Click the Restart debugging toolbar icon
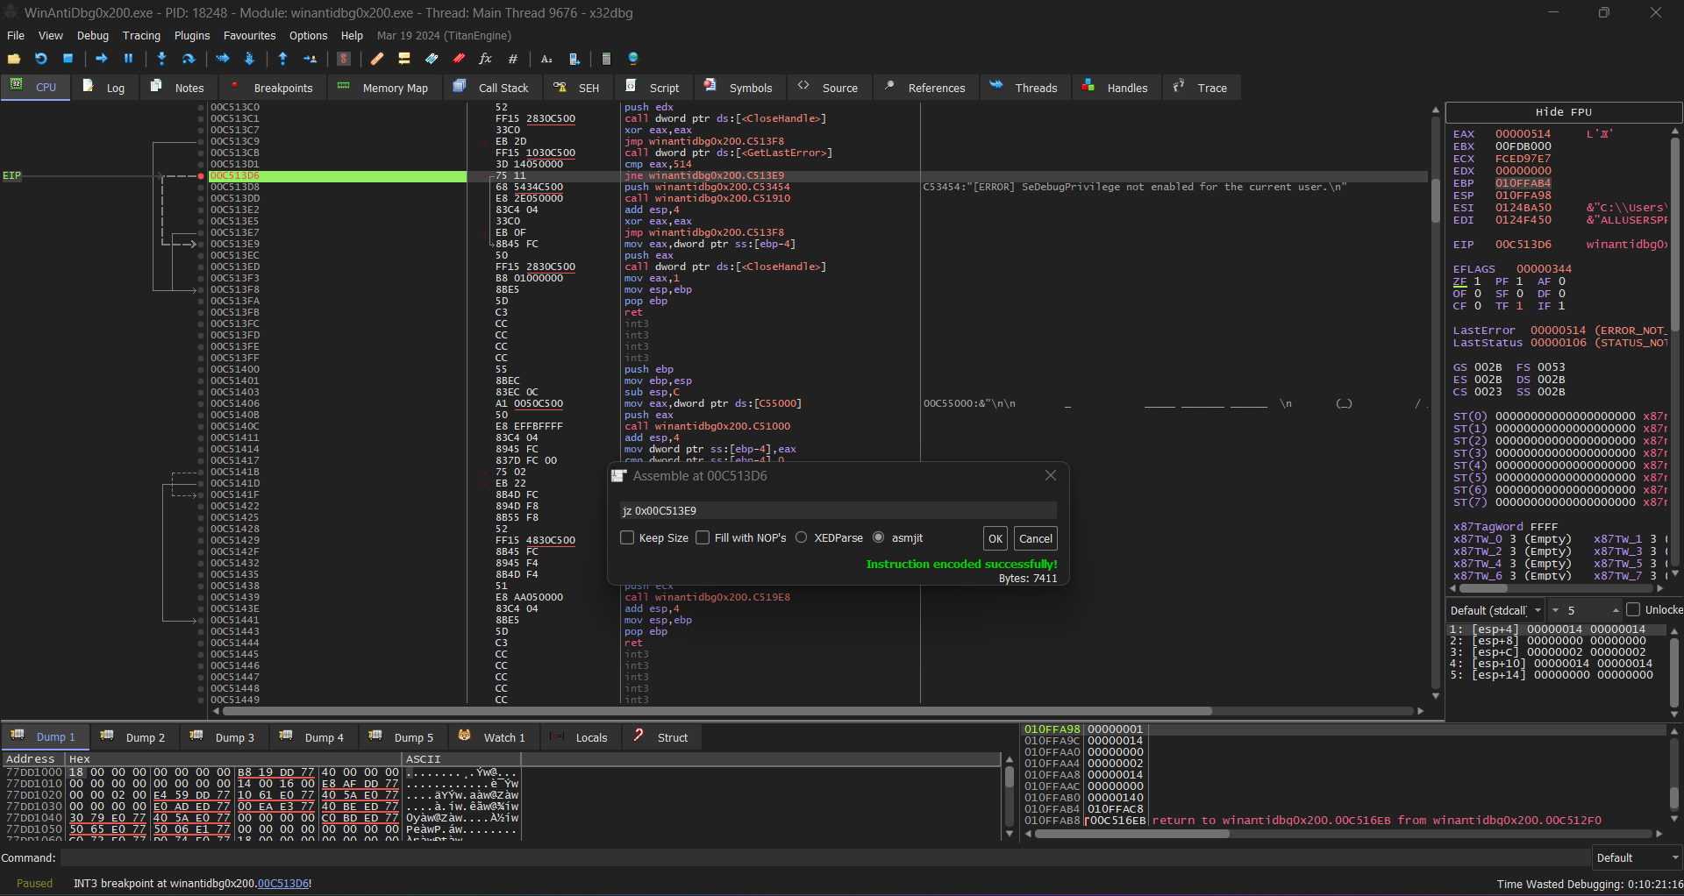This screenshot has height=896, width=1684. (41, 59)
